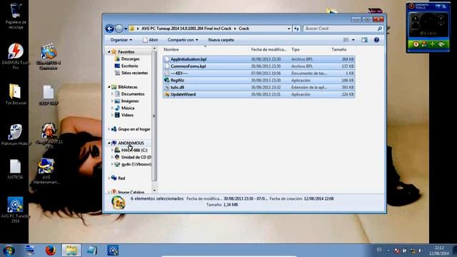457x257 pixels.
Task: Click the volume speaker tray icon
Action: click(421, 251)
